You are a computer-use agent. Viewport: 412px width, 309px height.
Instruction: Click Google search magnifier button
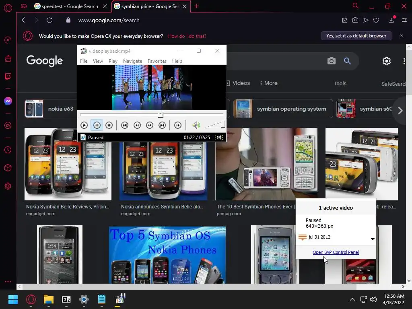coord(347,61)
